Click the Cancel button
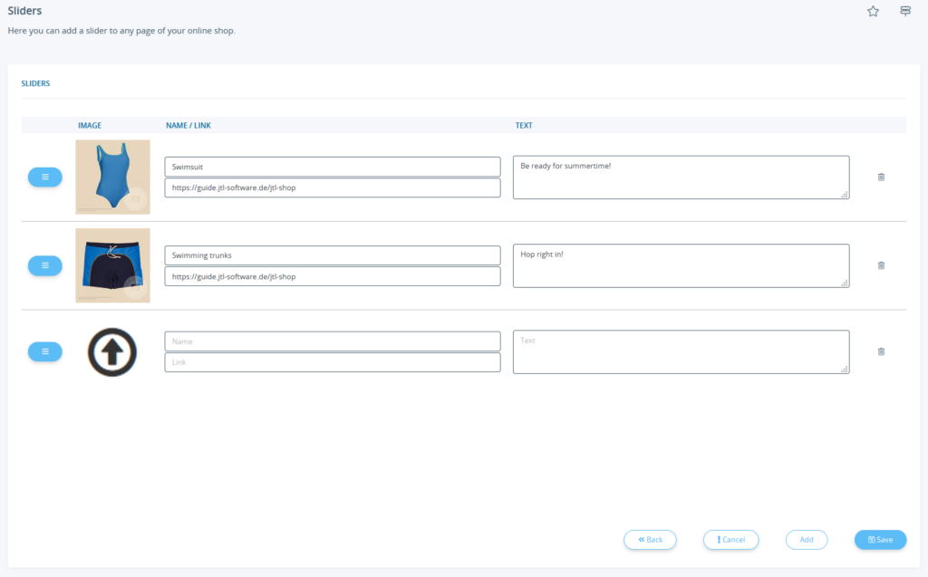The image size is (928, 577). pyautogui.click(x=730, y=539)
